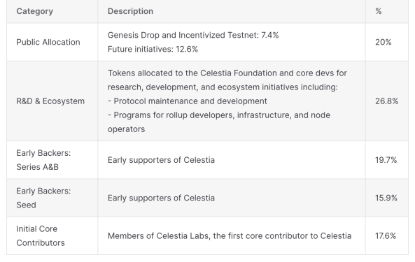The image size is (415, 262).
Task: Click the Category column header
Action: (35, 11)
